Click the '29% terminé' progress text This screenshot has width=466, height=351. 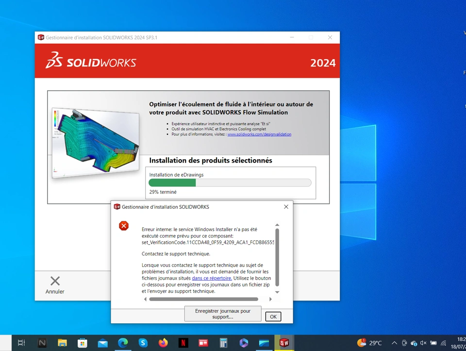(163, 192)
